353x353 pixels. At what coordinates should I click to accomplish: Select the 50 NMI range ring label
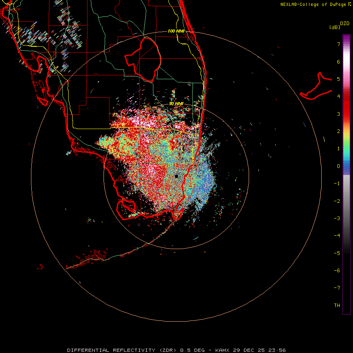[x=176, y=104]
